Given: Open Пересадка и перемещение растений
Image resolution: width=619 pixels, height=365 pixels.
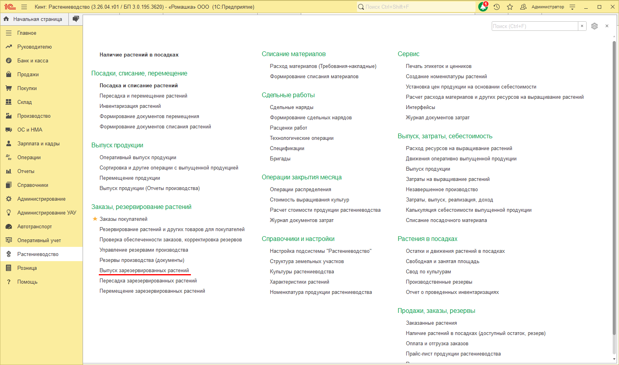Looking at the screenshot, I should (143, 96).
